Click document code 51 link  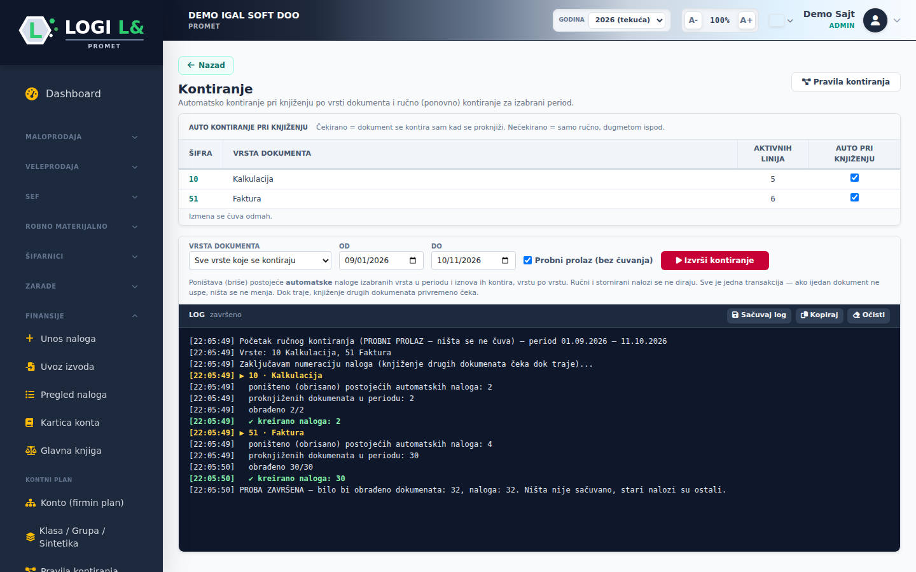pos(193,199)
